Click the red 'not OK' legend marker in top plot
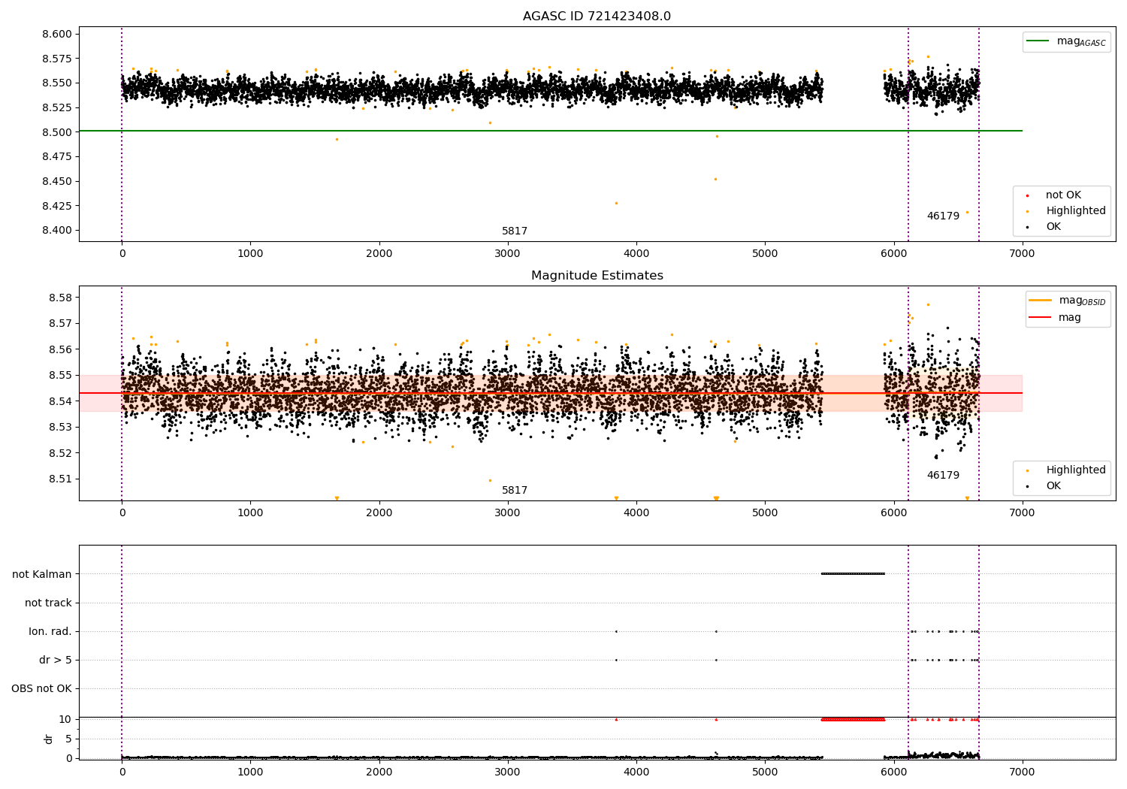1127x789 pixels. pyautogui.click(x=1028, y=195)
